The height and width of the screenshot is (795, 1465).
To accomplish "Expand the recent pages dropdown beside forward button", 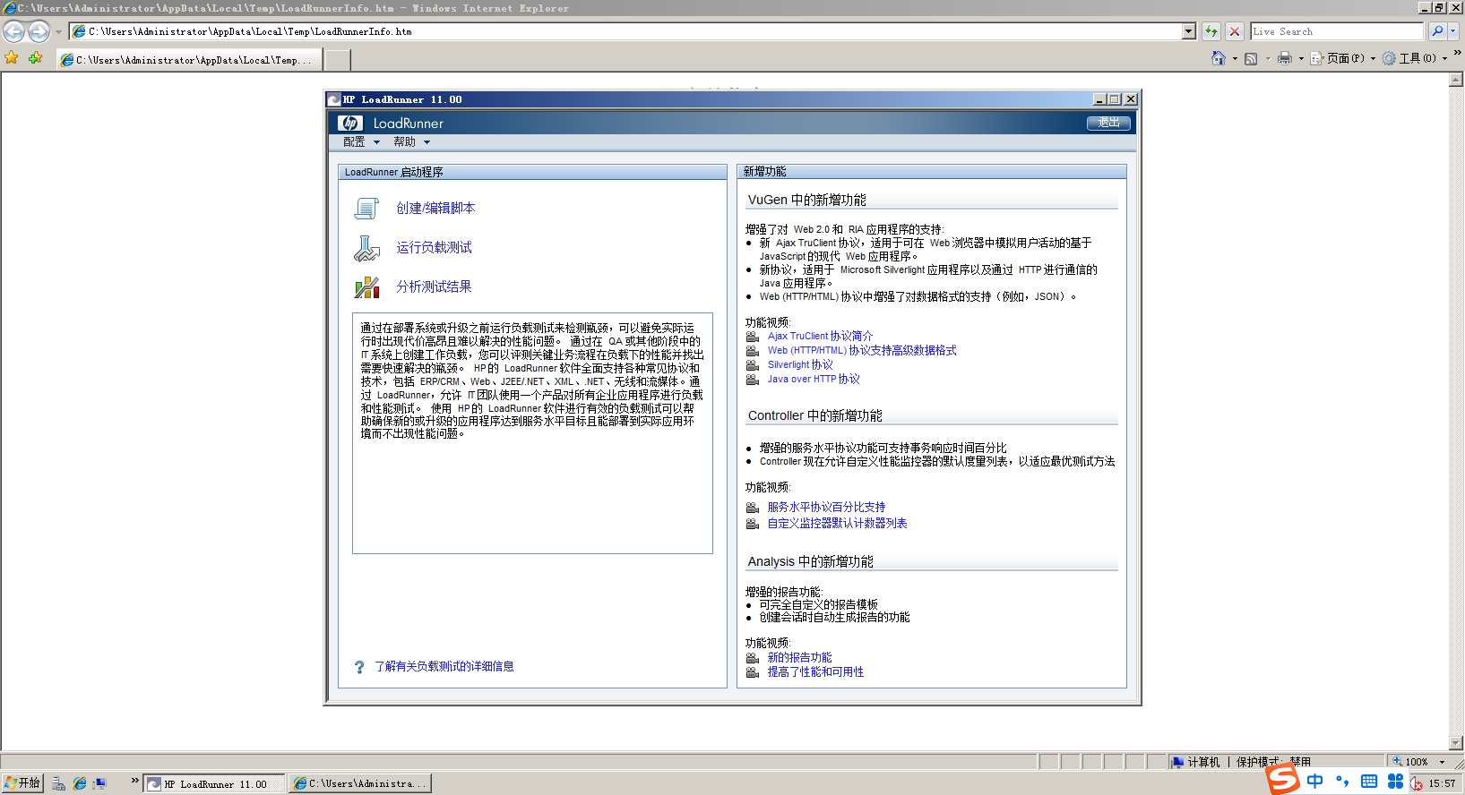I will point(58,31).
